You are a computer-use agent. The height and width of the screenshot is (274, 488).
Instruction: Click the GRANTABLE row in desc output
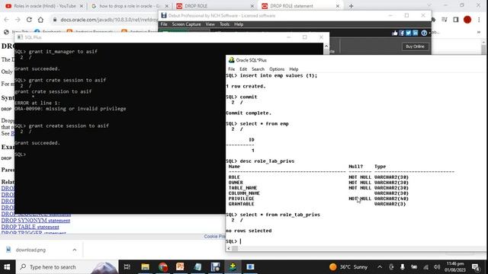pyautogui.click(x=317, y=204)
